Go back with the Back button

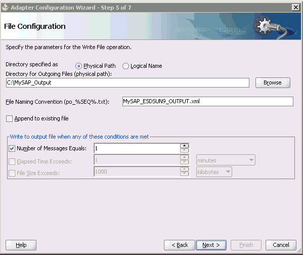coord(180,245)
